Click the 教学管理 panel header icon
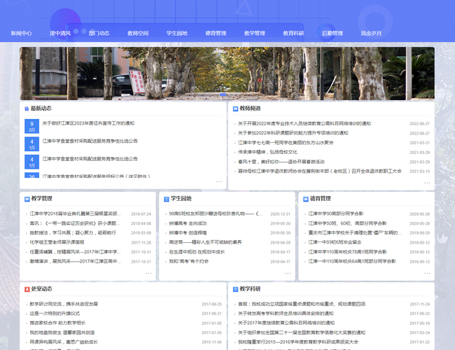455x350 pixels. [x=27, y=199]
